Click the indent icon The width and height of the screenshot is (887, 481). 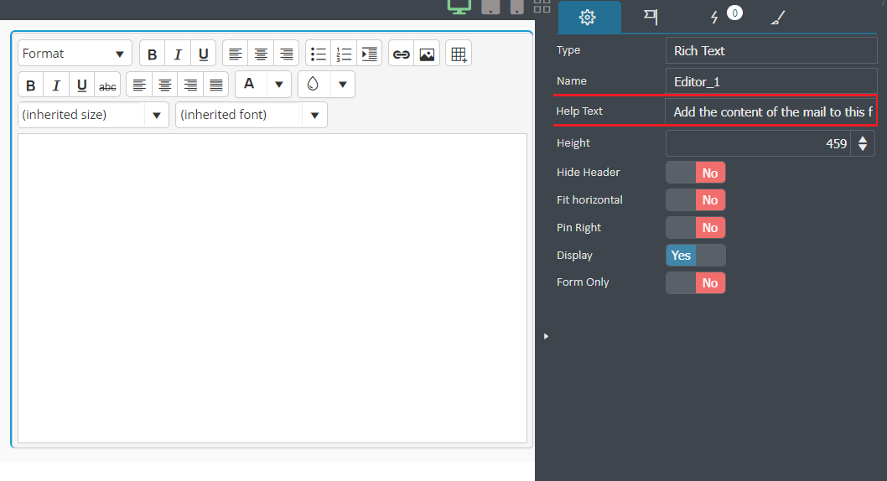coord(370,54)
